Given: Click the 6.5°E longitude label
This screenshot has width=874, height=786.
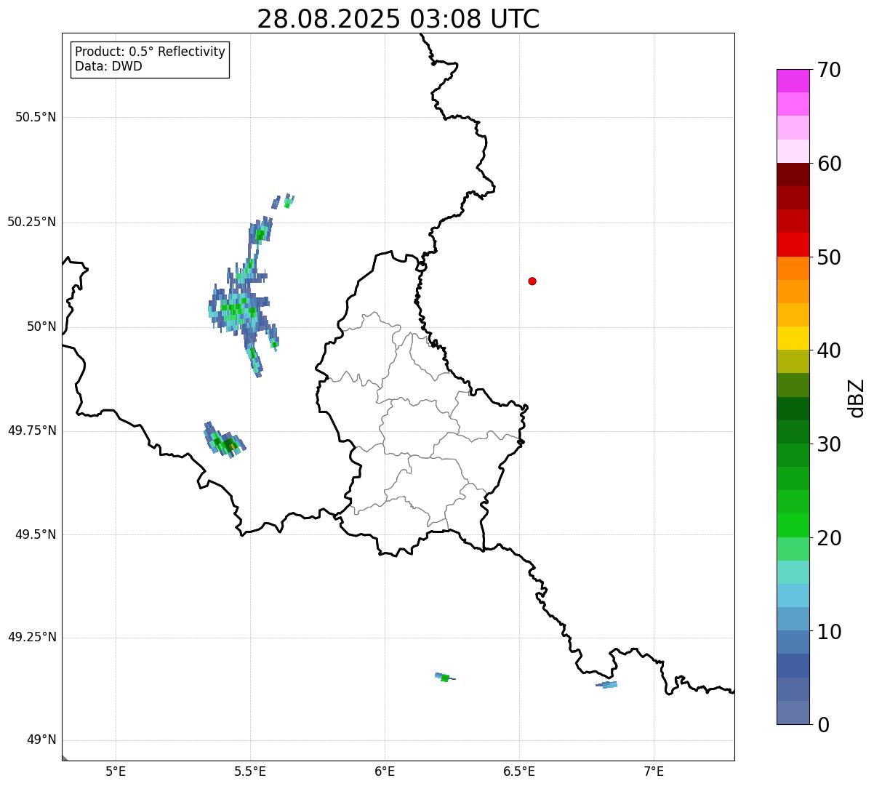Looking at the screenshot, I should pyautogui.click(x=519, y=771).
